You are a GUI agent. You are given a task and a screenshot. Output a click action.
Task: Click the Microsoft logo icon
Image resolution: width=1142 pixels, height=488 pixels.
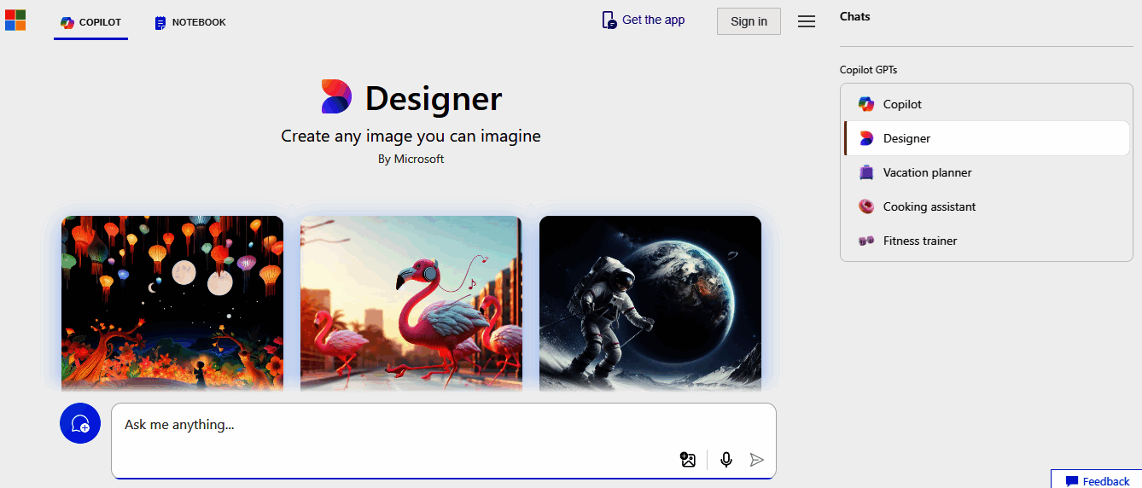15,20
